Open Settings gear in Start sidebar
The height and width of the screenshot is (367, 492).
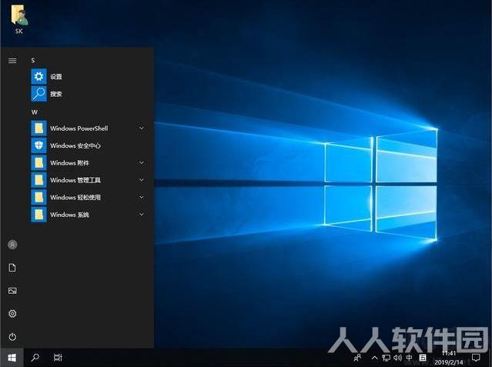pyautogui.click(x=12, y=314)
